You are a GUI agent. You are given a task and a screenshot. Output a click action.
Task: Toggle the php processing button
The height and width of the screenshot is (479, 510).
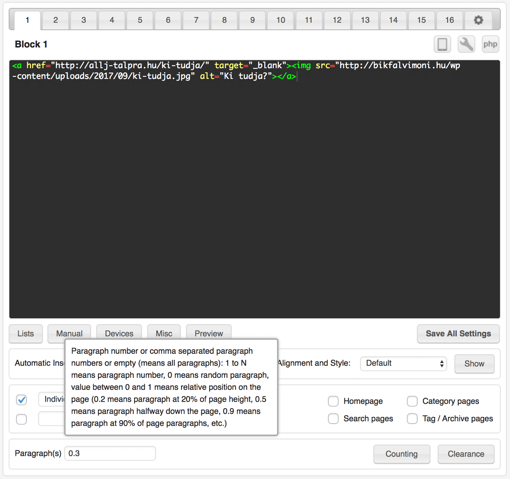pyautogui.click(x=490, y=44)
